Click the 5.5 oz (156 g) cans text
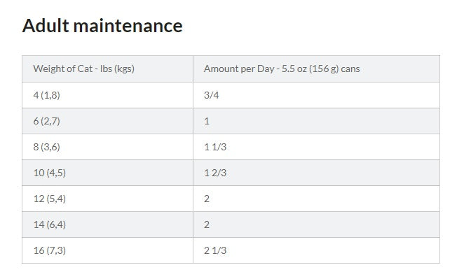This screenshot has width=464, height=279. [x=320, y=69]
